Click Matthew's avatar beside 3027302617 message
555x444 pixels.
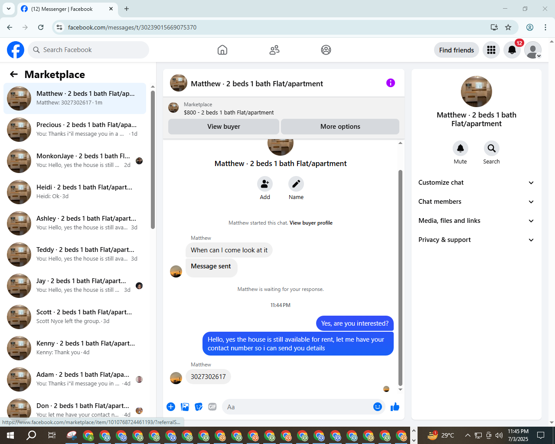(176, 378)
